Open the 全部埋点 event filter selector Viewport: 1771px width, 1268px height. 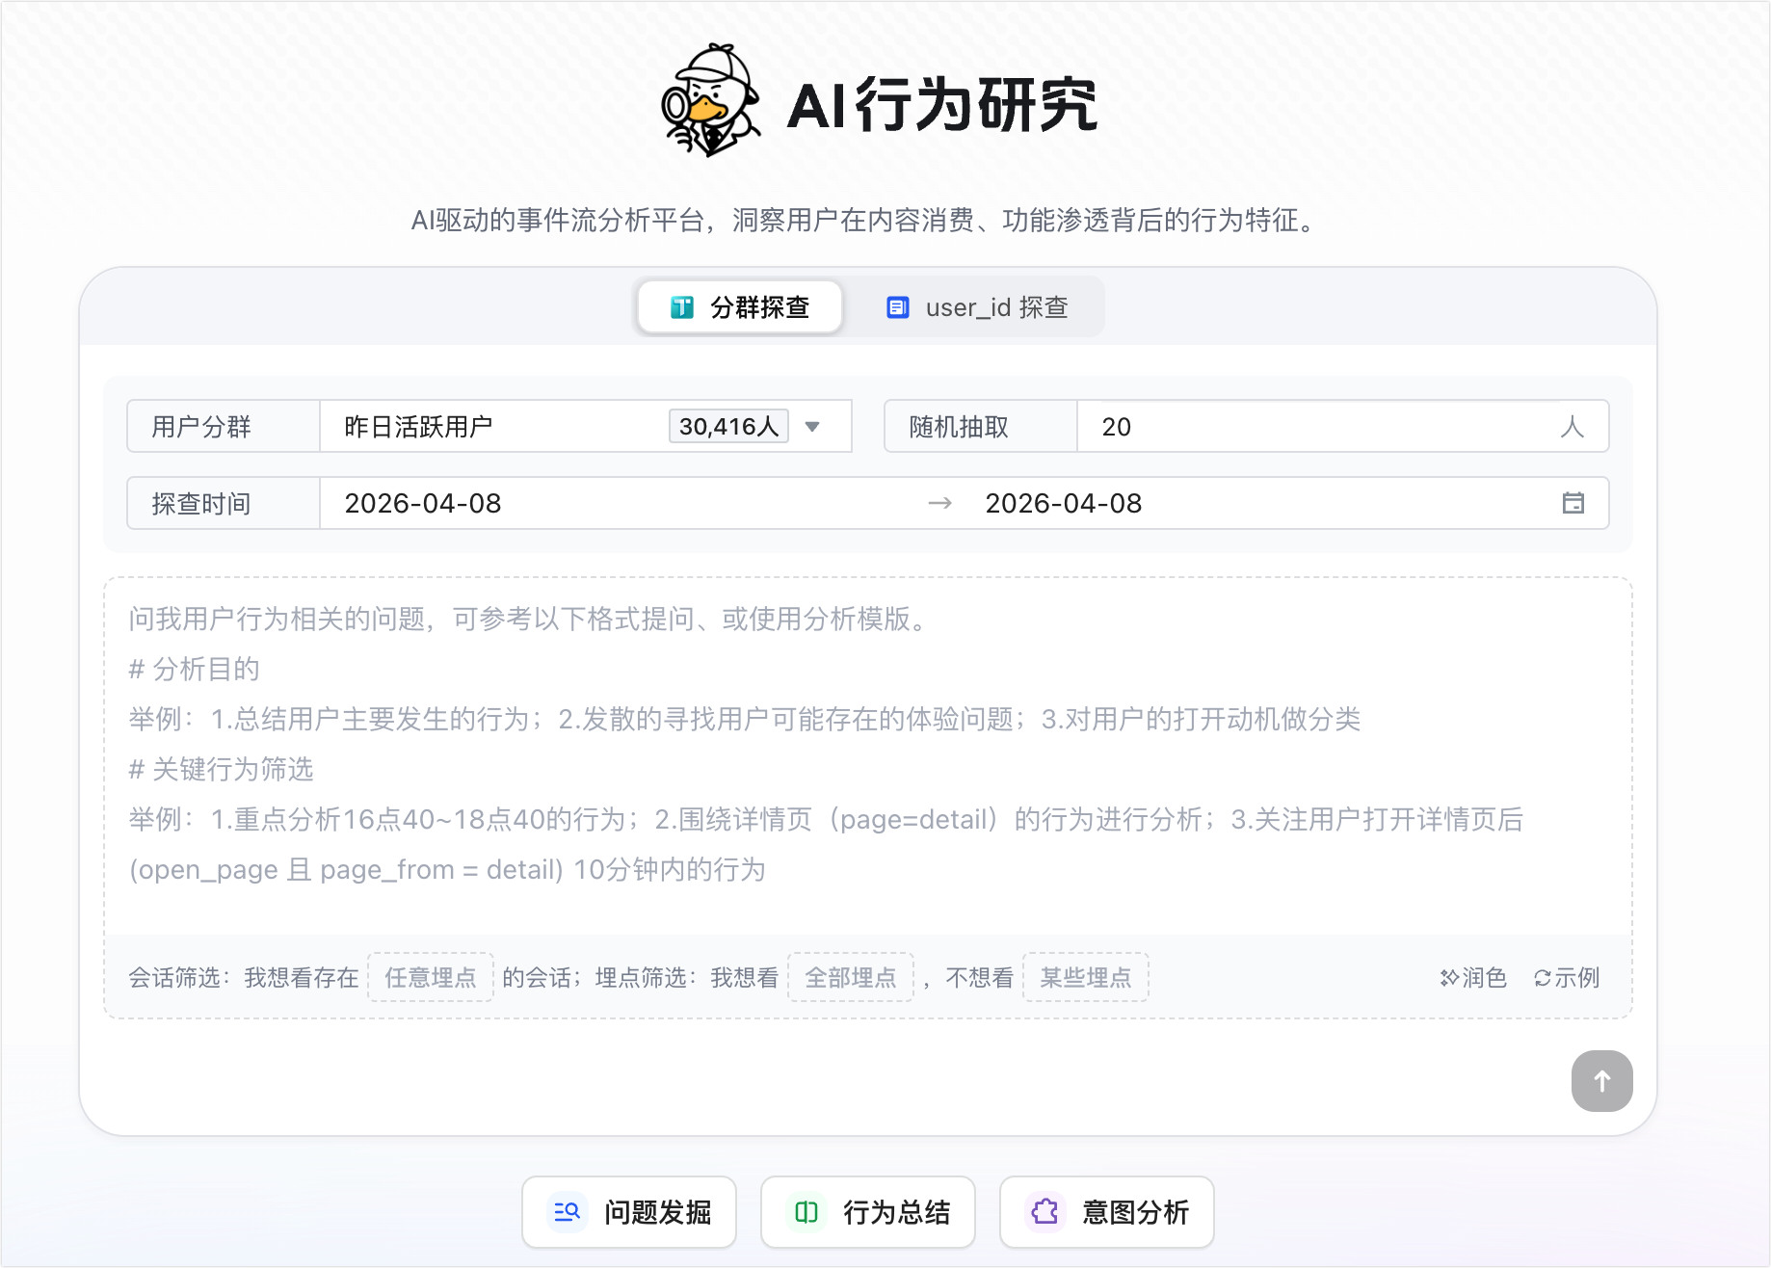(x=850, y=978)
